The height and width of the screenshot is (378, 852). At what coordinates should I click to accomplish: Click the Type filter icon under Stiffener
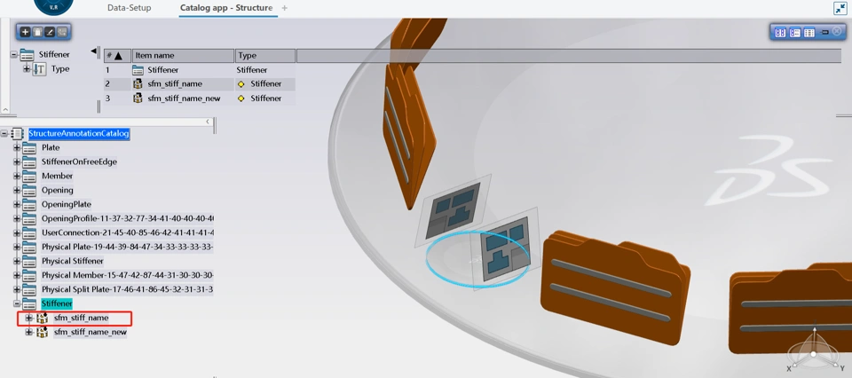click(40, 69)
